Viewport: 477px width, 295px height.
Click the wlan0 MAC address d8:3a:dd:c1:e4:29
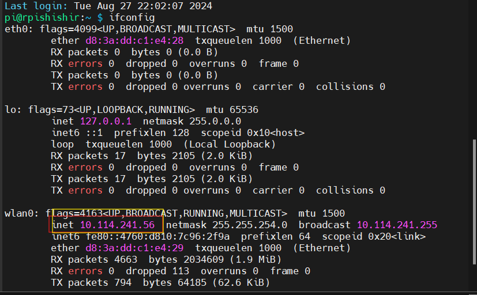134,248
